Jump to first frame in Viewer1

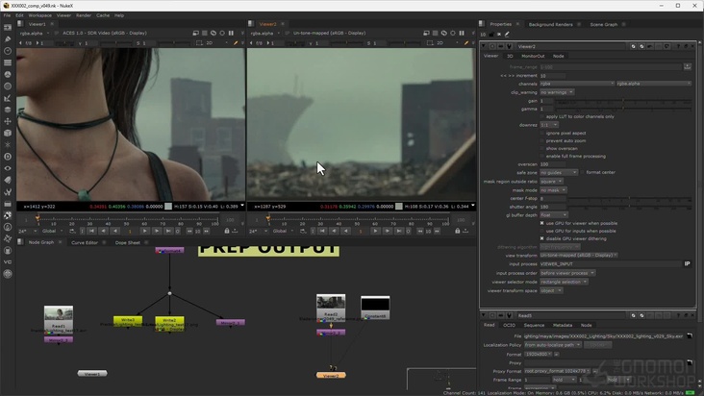tap(91, 231)
